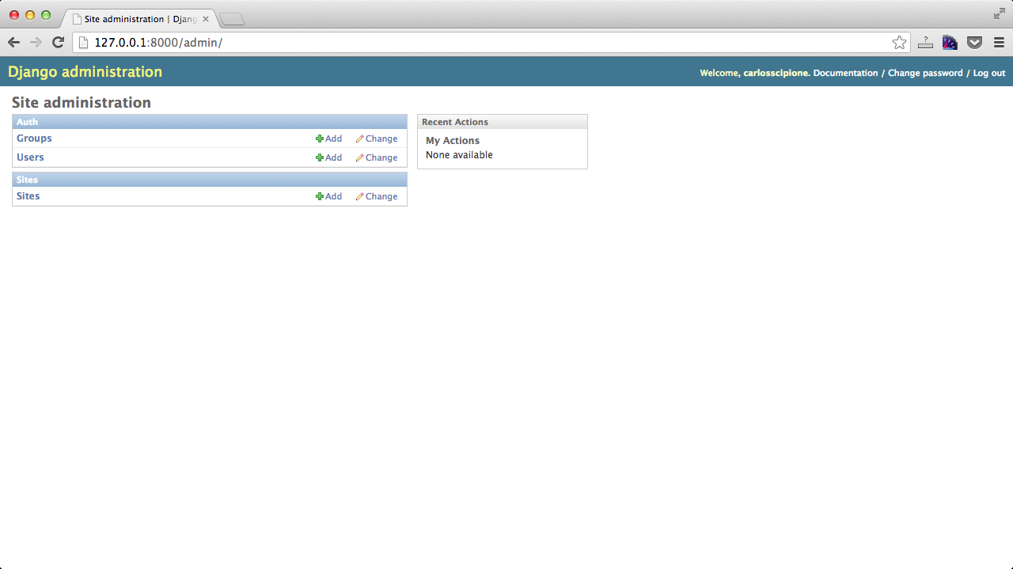Click the browser back arrow
Image resolution: width=1013 pixels, height=569 pixels.
pos(13,43)
